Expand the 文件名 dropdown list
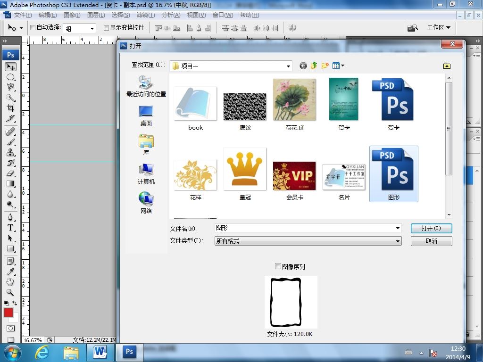Image resolution: width=483 pixels, height=362 pixels. click(398, 228)
